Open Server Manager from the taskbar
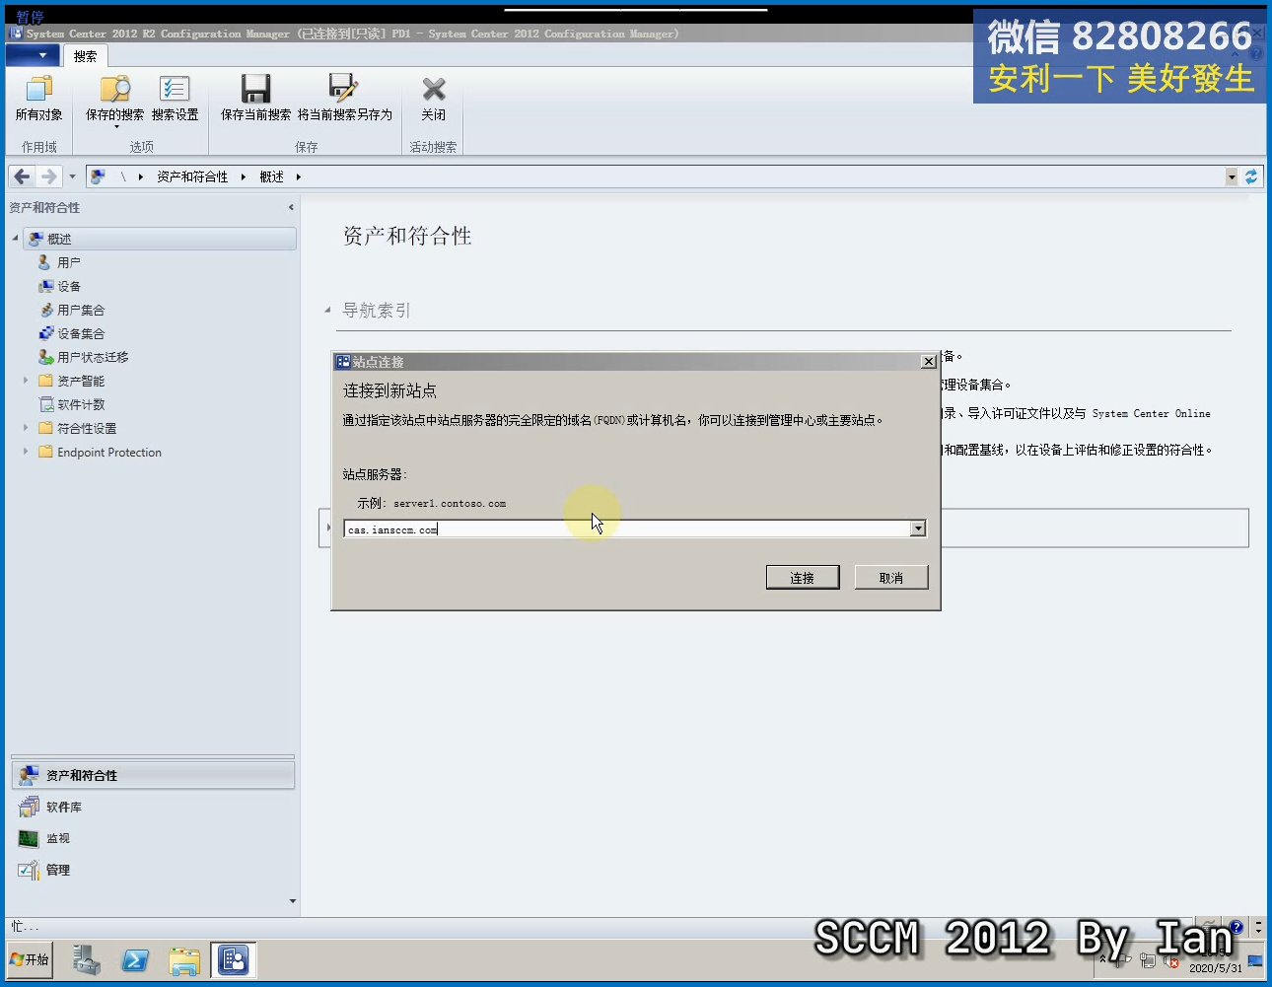The image size is (1272, 987). tap(87, 959)
